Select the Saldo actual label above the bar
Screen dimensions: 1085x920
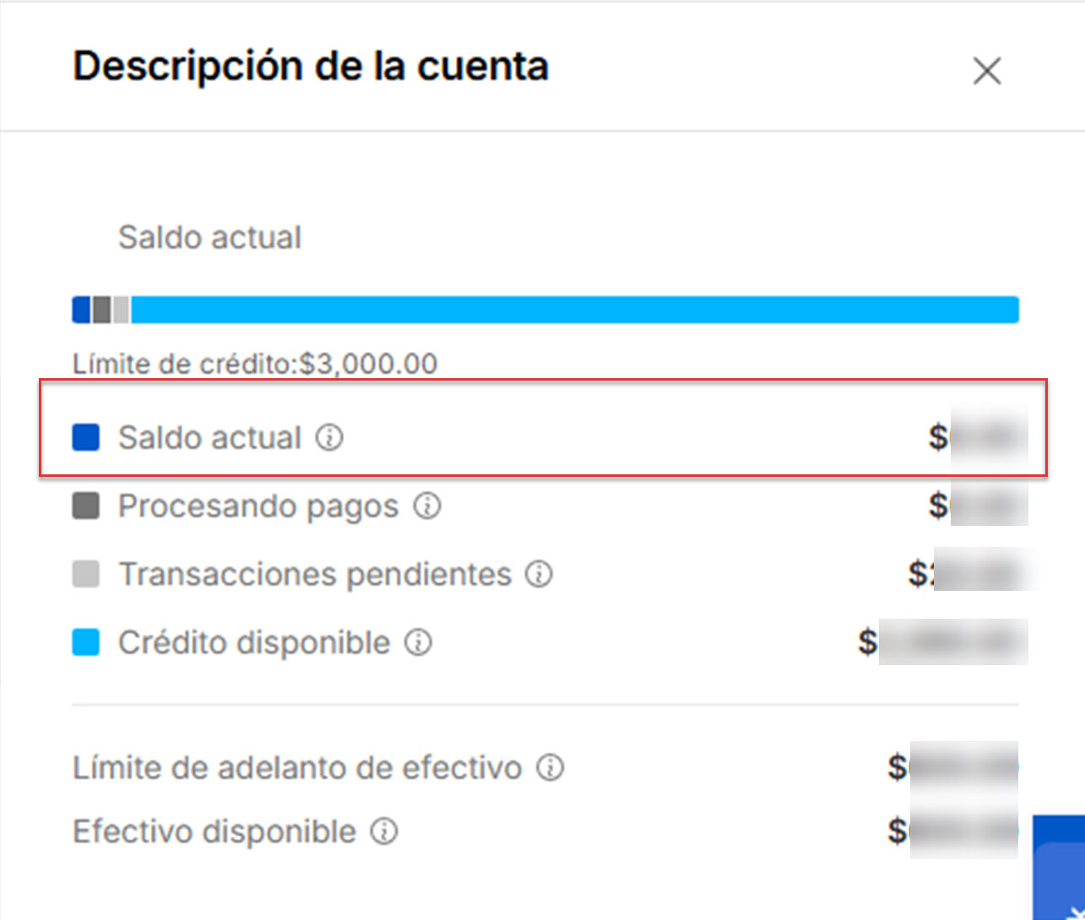click(x=209, y=237)
